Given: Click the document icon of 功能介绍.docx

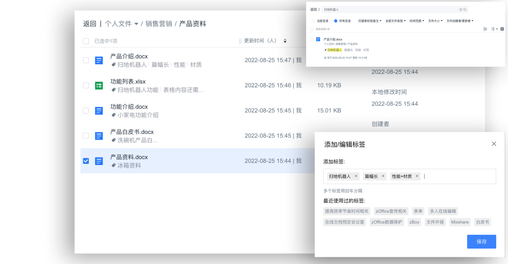Looking at the screenshot, I should (99, 111).
